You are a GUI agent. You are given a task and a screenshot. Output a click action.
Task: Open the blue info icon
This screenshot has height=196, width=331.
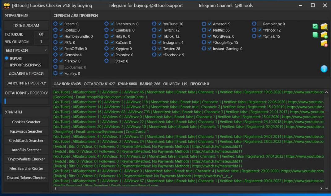tap(324, 69)
